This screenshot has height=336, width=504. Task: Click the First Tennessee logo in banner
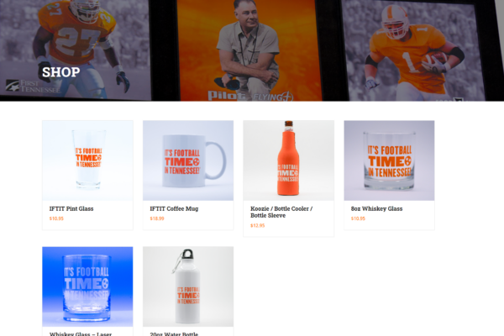(33, 87)
